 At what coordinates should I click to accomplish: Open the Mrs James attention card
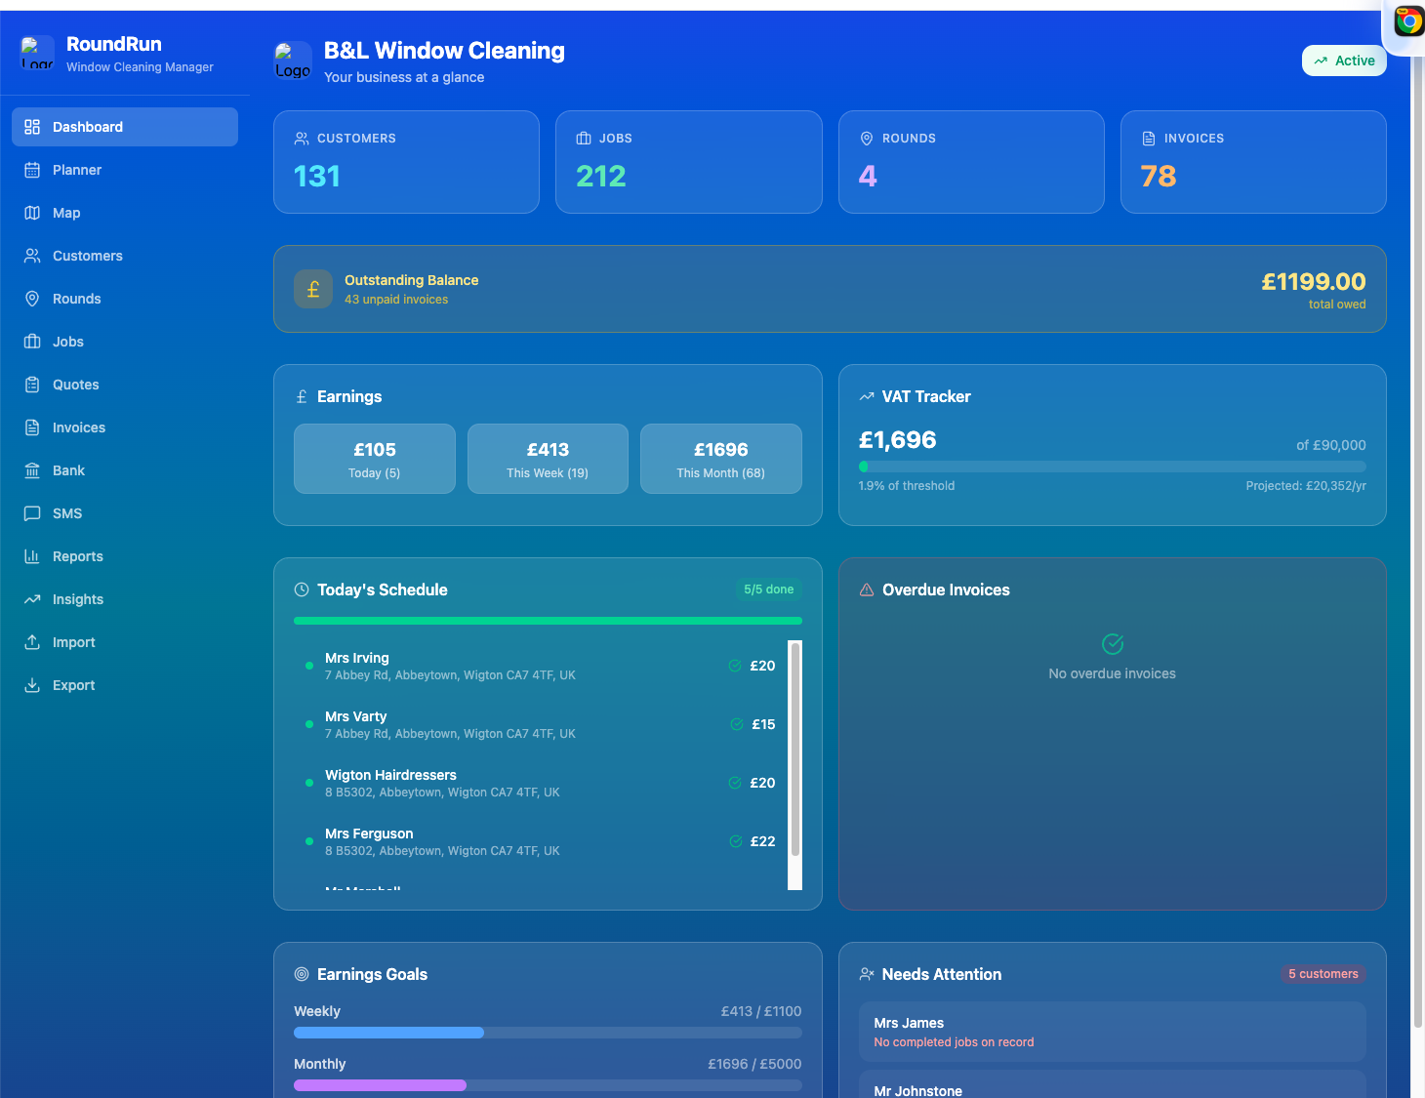1113,1032
